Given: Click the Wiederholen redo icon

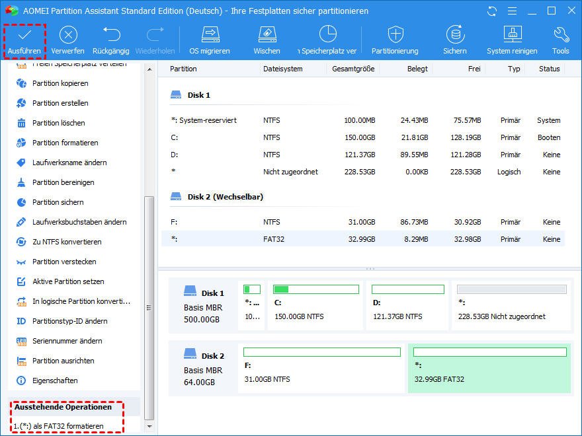Looking at the screenshot, I should (x=155, y=34).
